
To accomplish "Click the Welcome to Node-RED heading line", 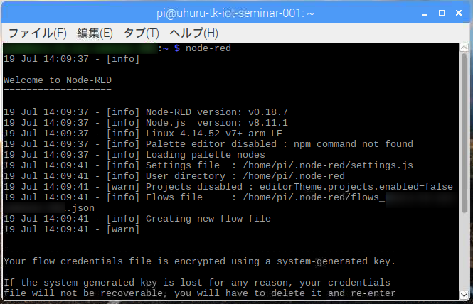I will tap(58, 80).
